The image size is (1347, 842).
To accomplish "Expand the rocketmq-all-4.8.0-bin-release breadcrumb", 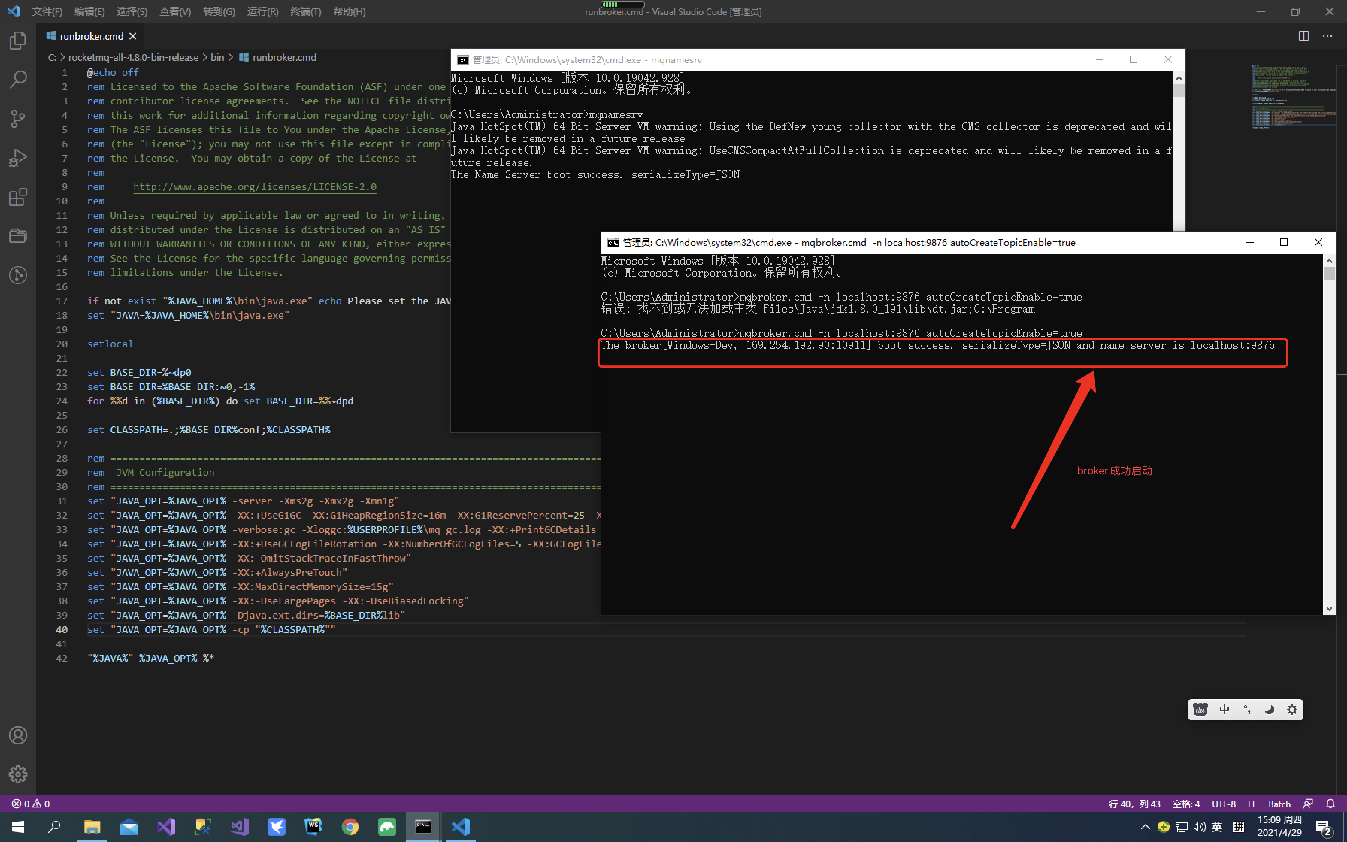I will point(133,57).
